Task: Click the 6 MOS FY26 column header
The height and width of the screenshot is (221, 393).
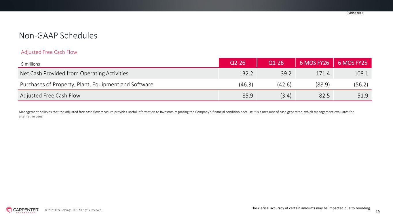Action: pyautogui.click(x=314, y=62)
